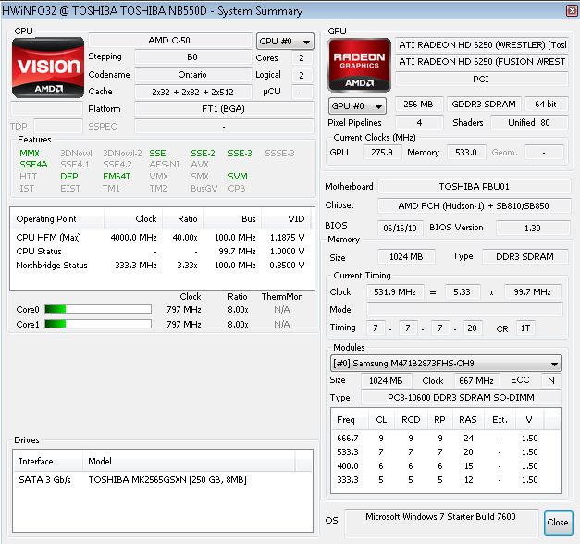Viewport: 580px width, 544px height.
Task: Click the Operating Point column header
Action: point(56,218)
